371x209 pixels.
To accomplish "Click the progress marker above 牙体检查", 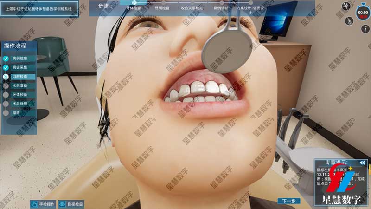I will [x=134, y=3].
